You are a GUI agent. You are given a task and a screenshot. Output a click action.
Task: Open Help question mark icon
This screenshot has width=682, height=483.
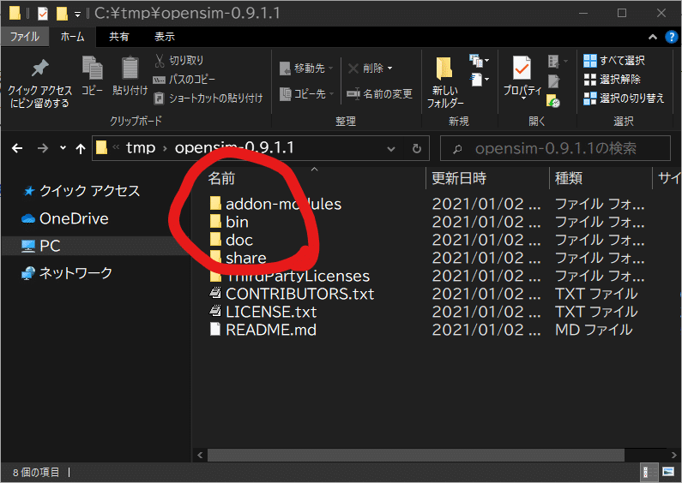tap(672, 38)
